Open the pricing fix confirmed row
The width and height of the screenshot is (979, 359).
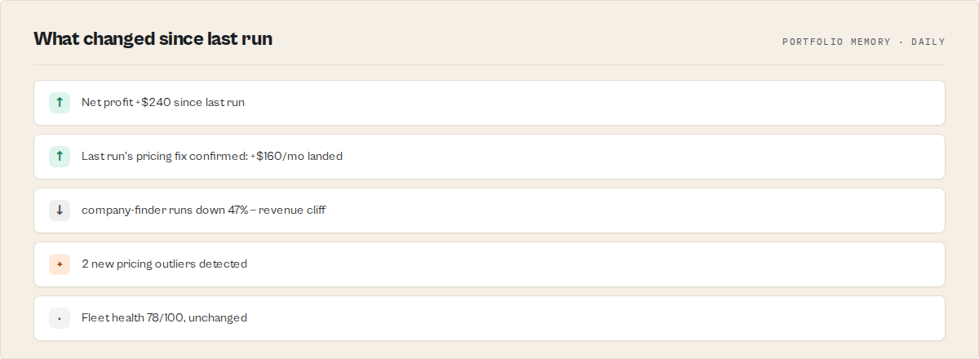tap(489, 157)
